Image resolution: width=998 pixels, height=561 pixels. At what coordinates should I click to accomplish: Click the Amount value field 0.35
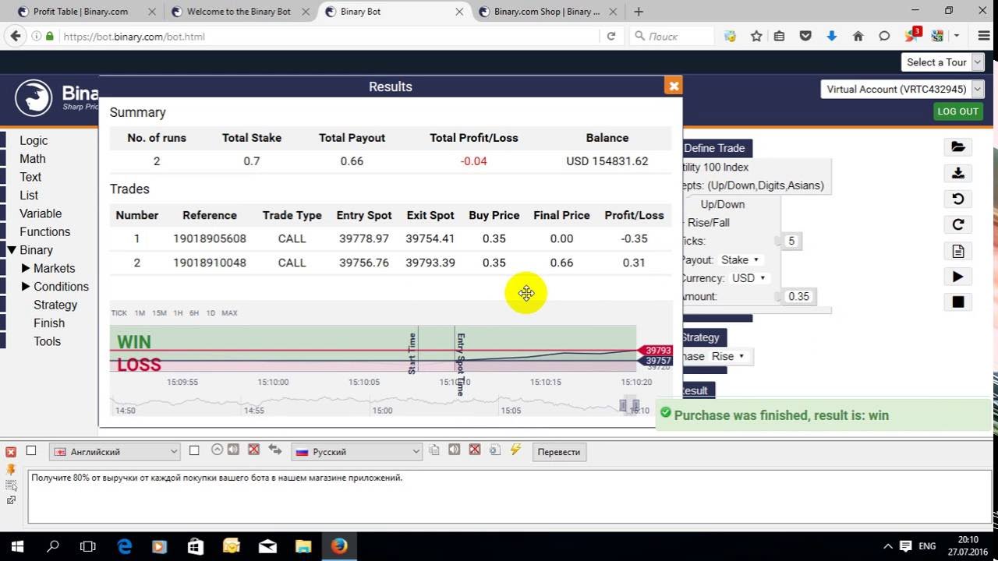pos(798,296)
